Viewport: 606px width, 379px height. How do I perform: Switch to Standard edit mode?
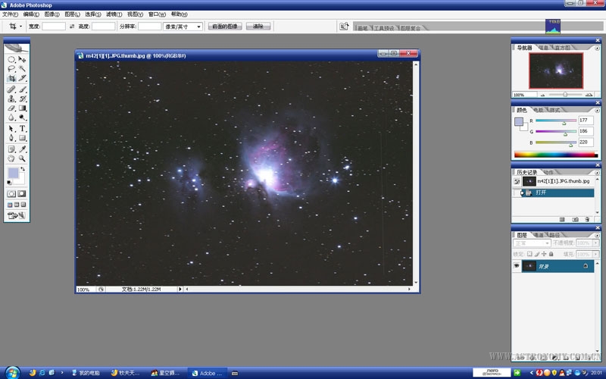tap(11, 194)
